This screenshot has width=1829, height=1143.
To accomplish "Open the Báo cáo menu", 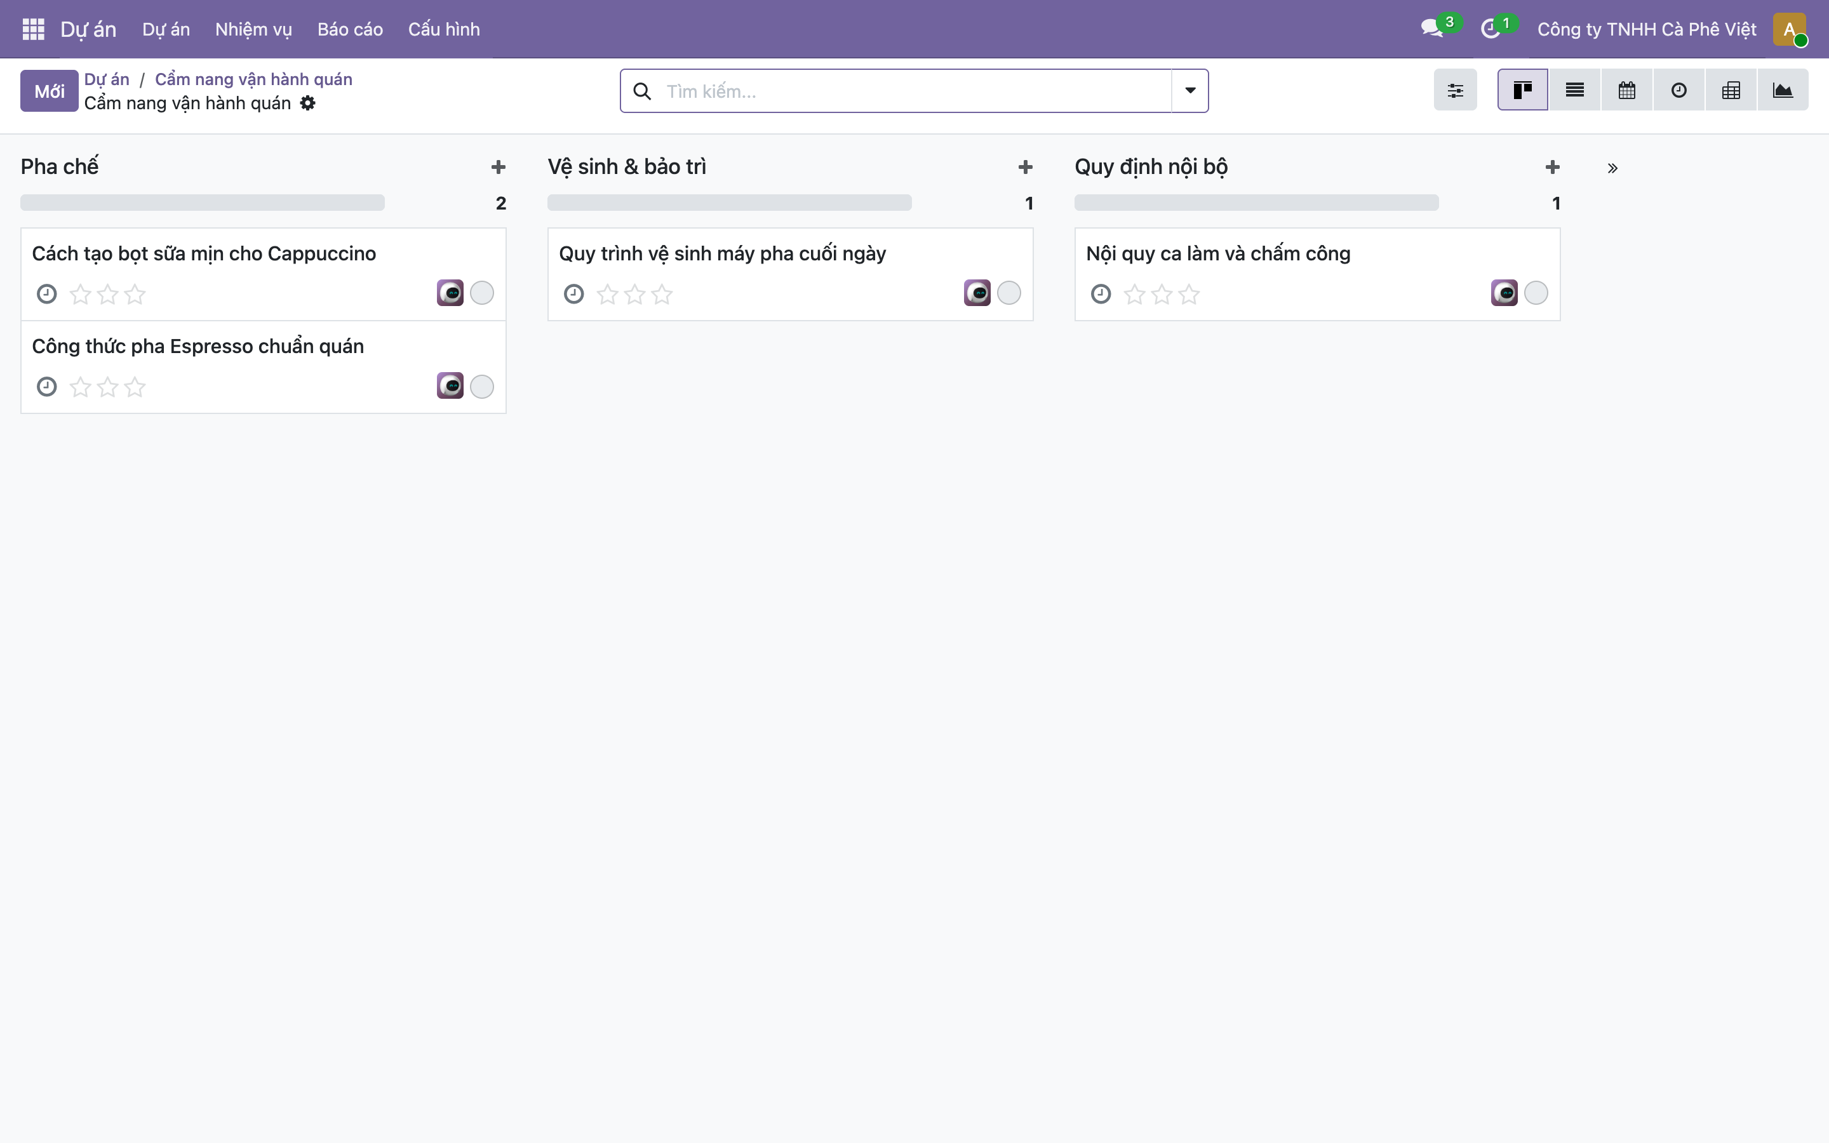I will (x=350, y=29).
